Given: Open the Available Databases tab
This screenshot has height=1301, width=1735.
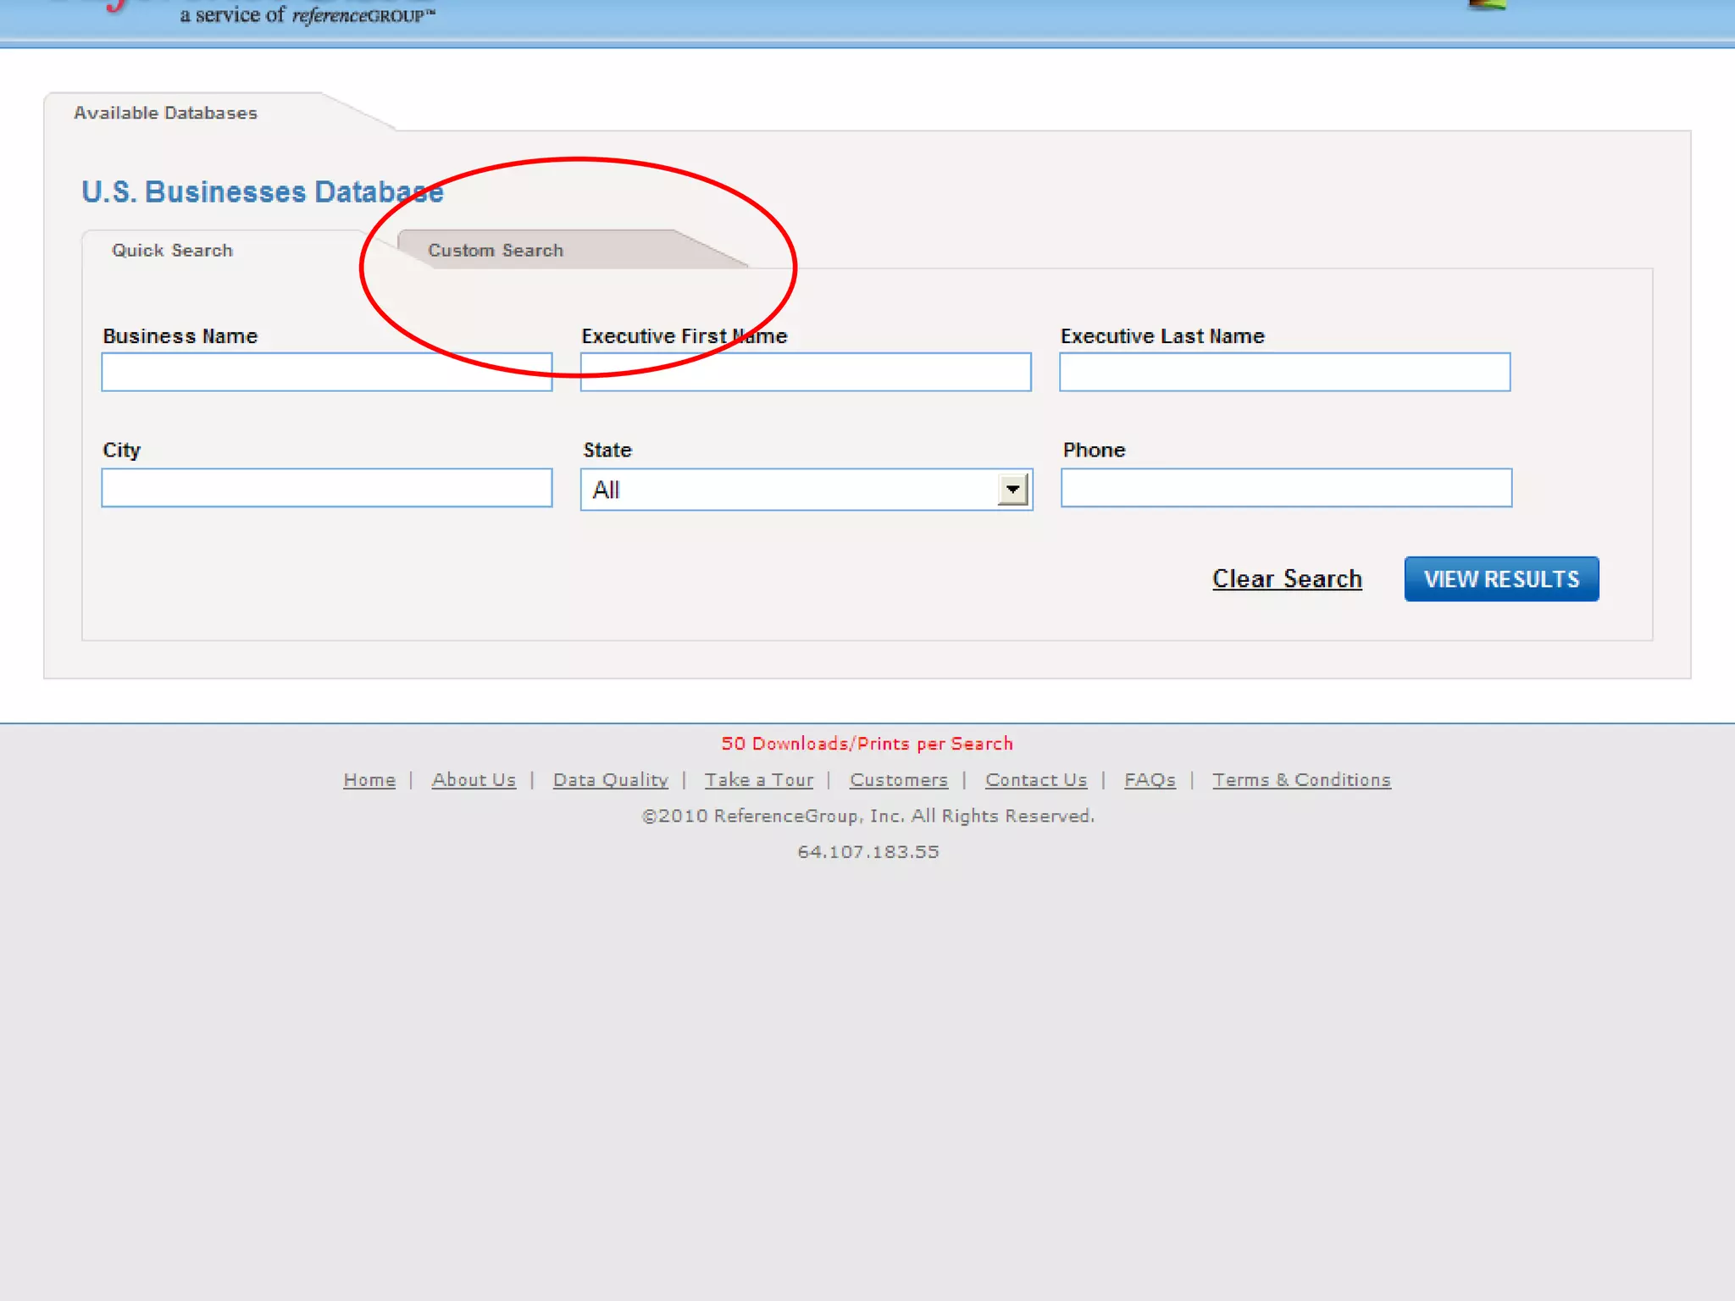Looking at the screenshot, I should click(165, 113).
